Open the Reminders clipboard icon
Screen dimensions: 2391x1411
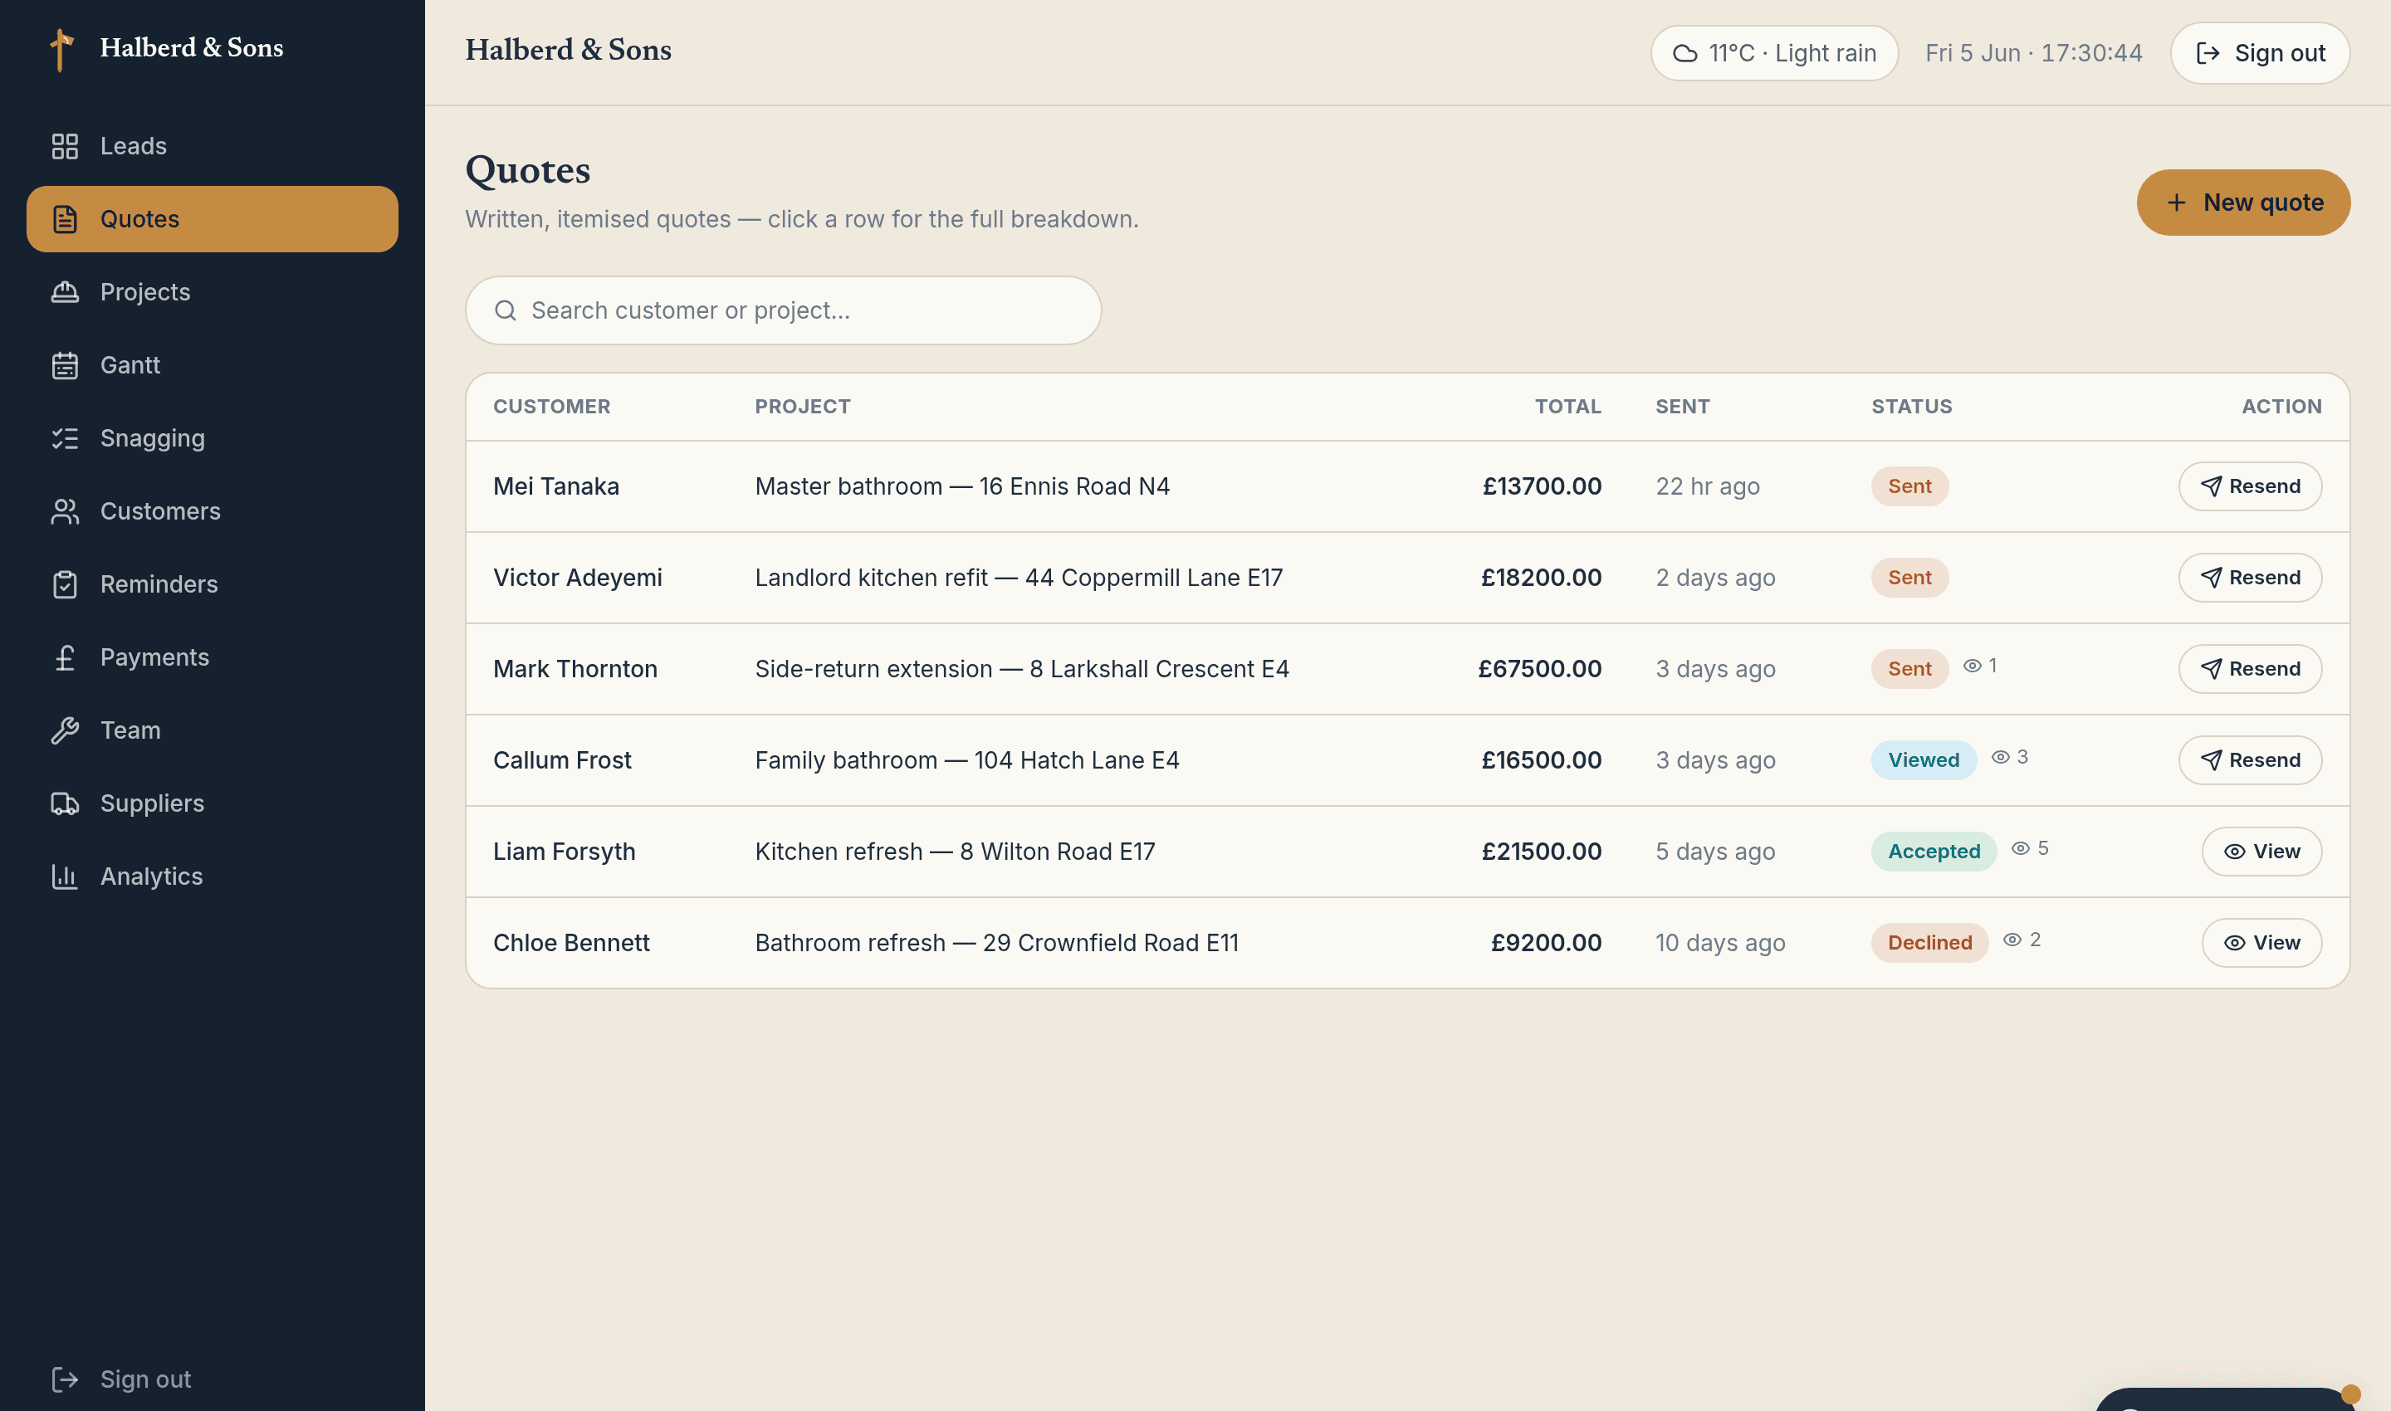65,583
